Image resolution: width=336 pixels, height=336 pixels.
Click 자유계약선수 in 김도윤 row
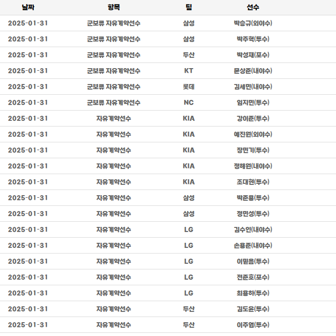pyautogui.click(x=114, y=309)
